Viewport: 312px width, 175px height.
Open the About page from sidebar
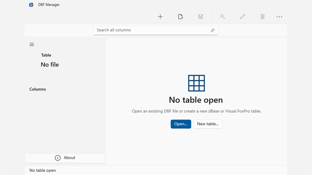pyautogui.click(x=65, y=158)
